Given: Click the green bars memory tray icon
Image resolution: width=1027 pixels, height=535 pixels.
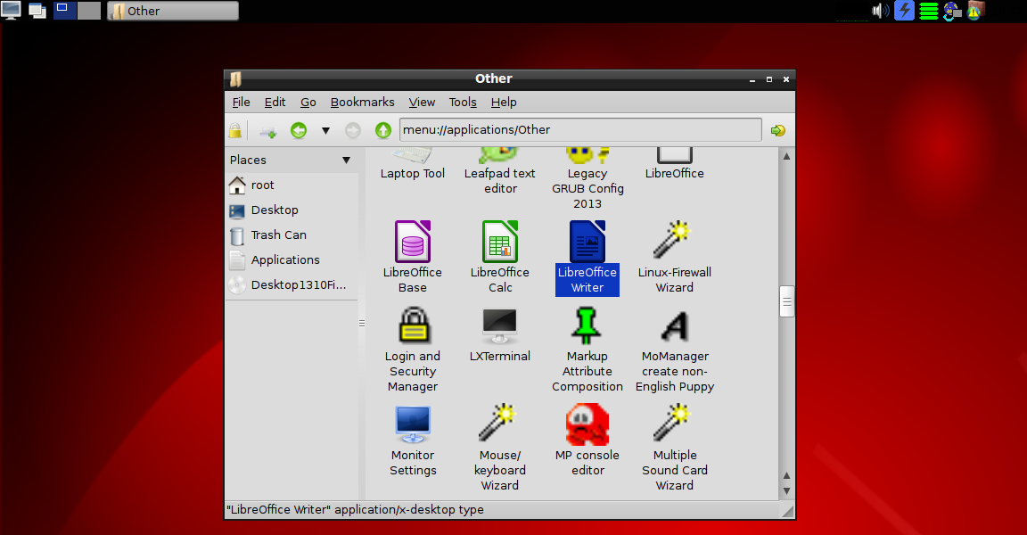Looking at the screenshot, I should click(929, 11).
